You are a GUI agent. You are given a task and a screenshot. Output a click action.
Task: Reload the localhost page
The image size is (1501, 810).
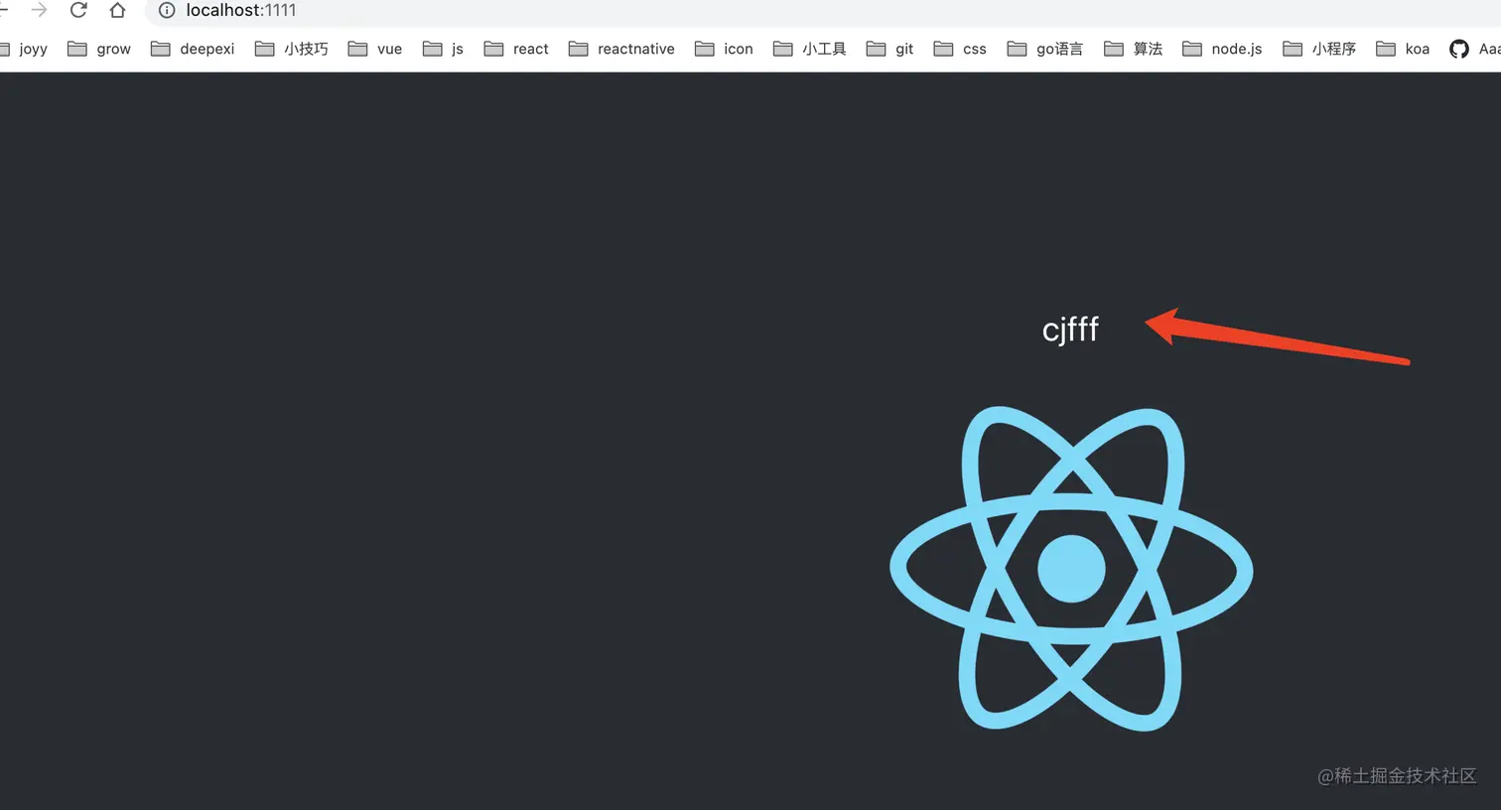click(x=78, y=10)
